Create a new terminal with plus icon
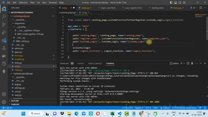The width and height of the screenshot is (208, 117). [181, 63]
